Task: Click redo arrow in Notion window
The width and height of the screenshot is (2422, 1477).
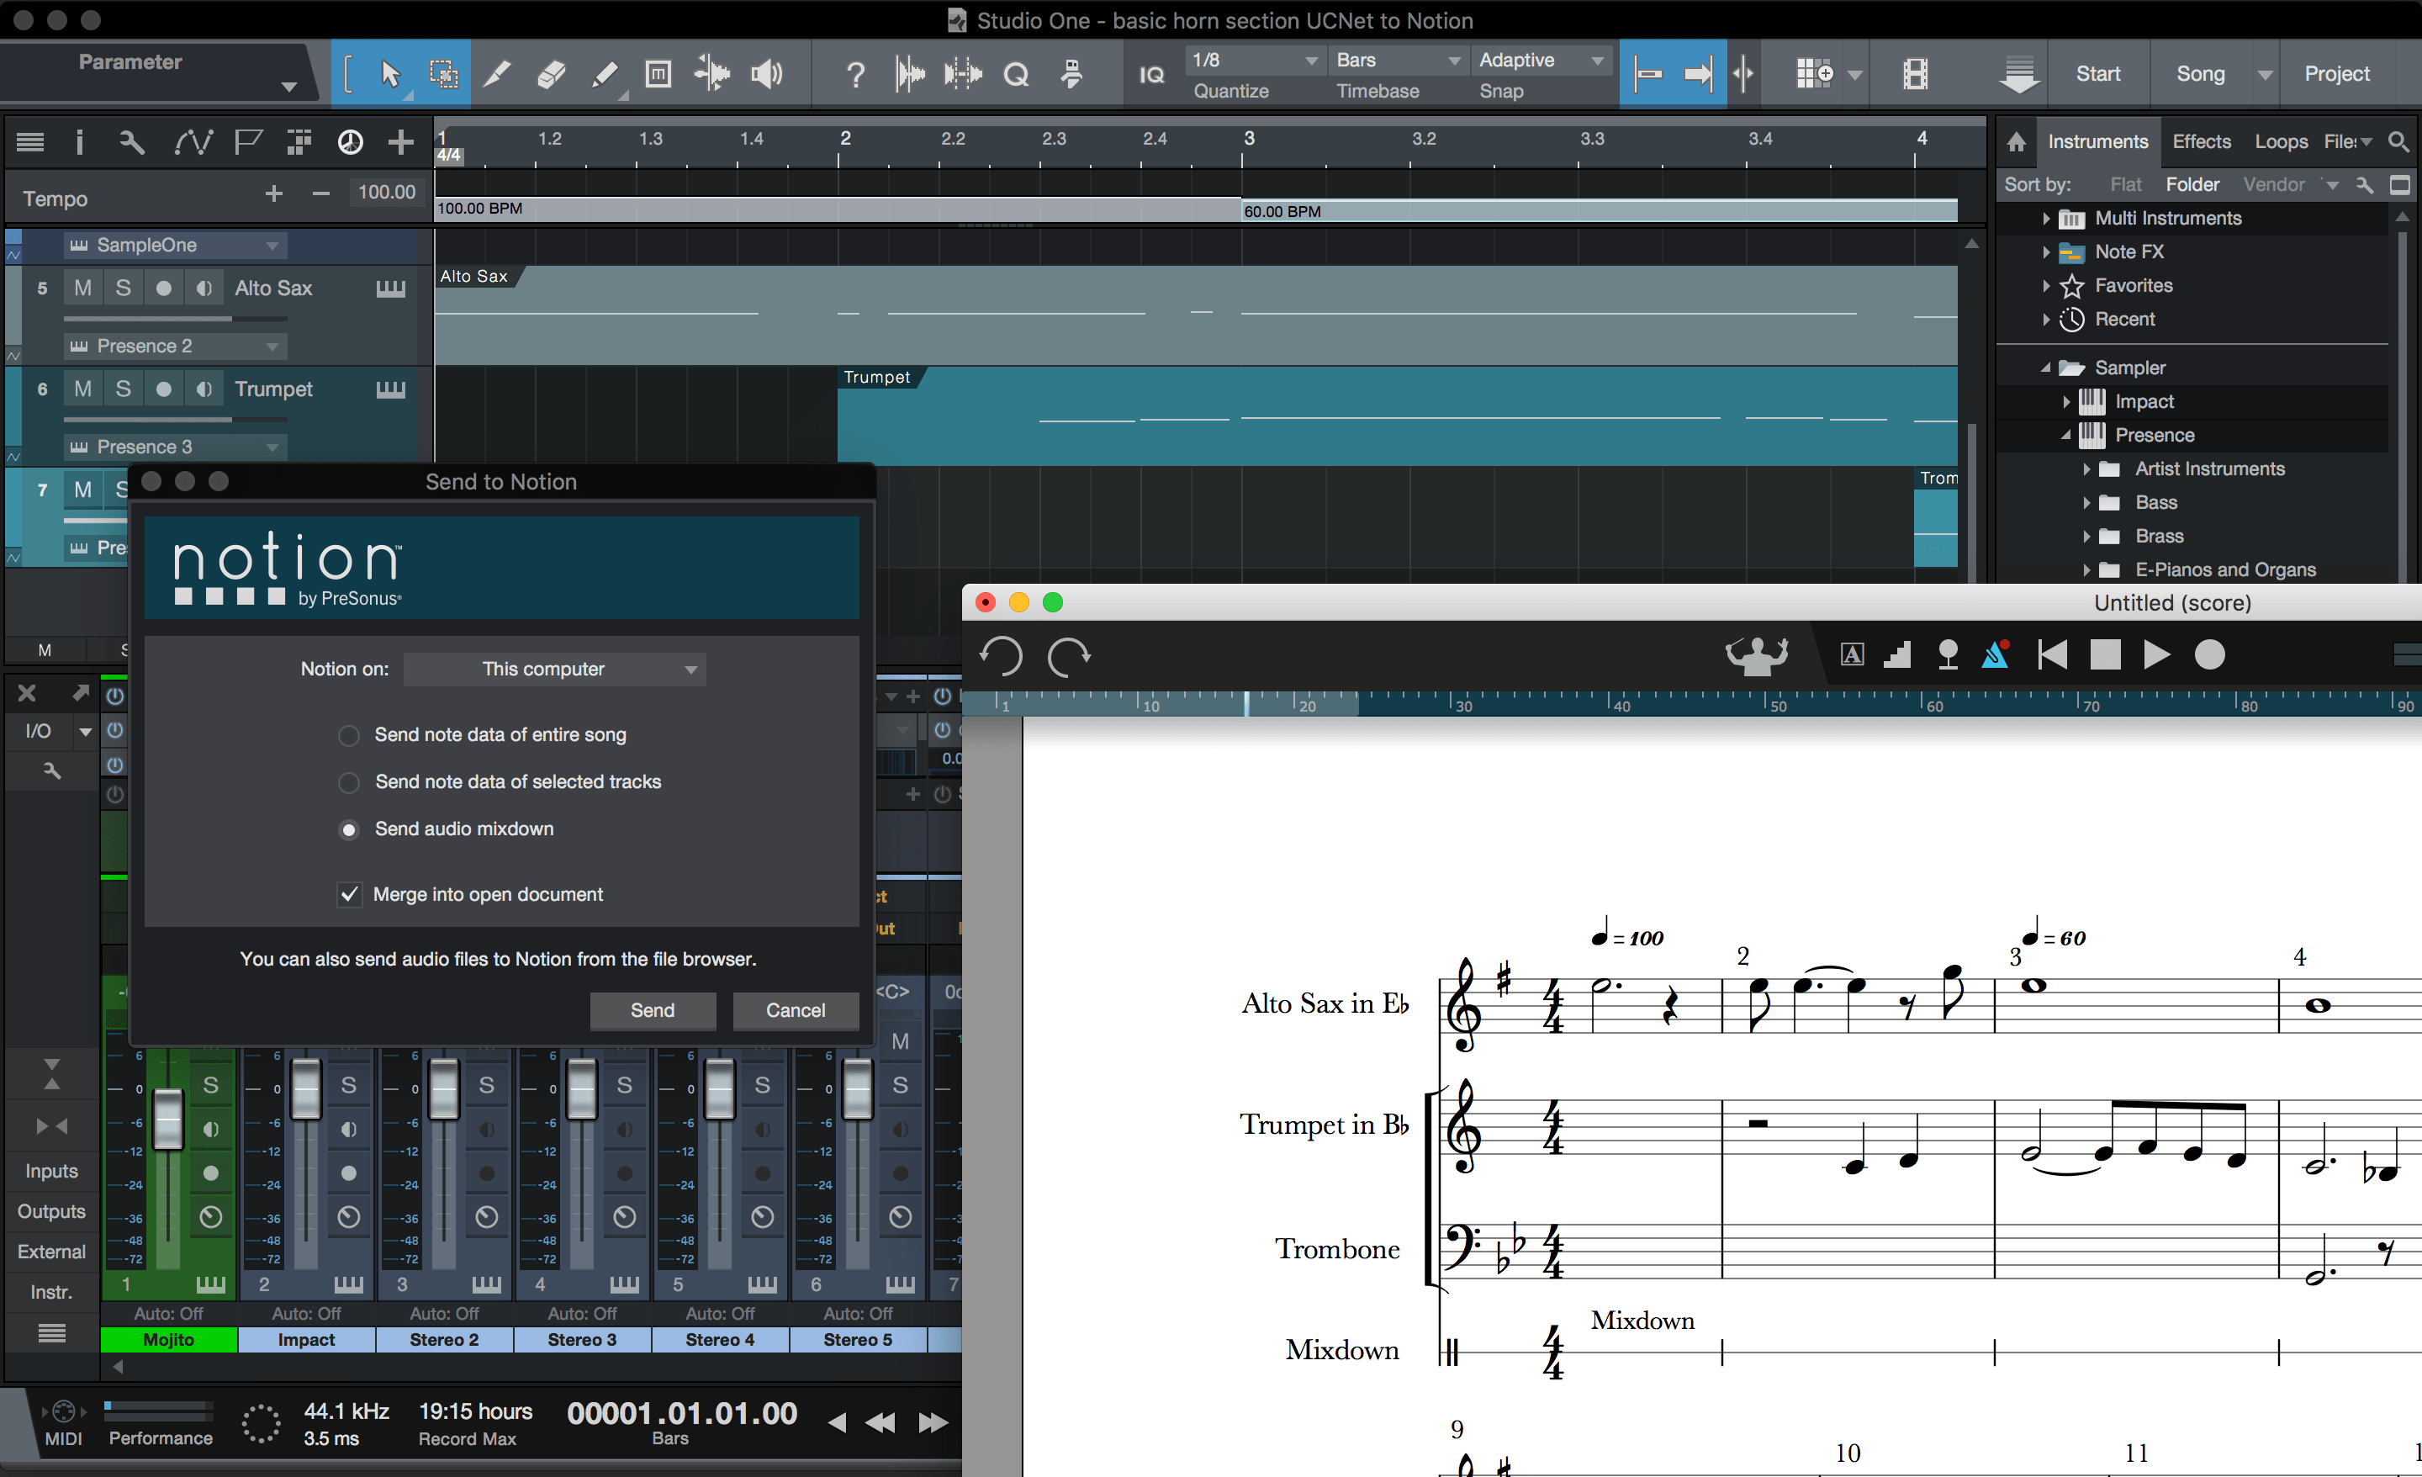Action: click(1069, 656)
